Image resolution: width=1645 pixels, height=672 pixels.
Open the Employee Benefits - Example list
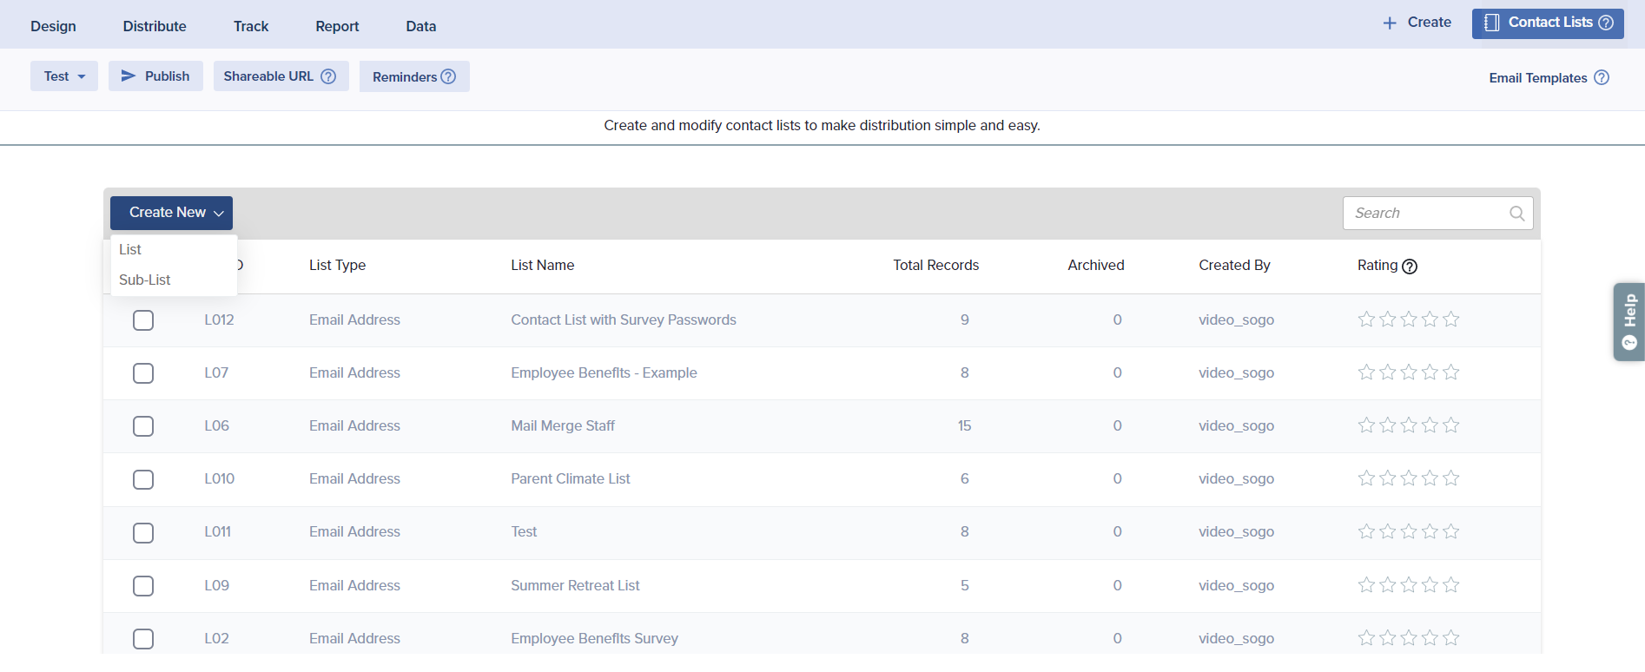coord(604,372)
